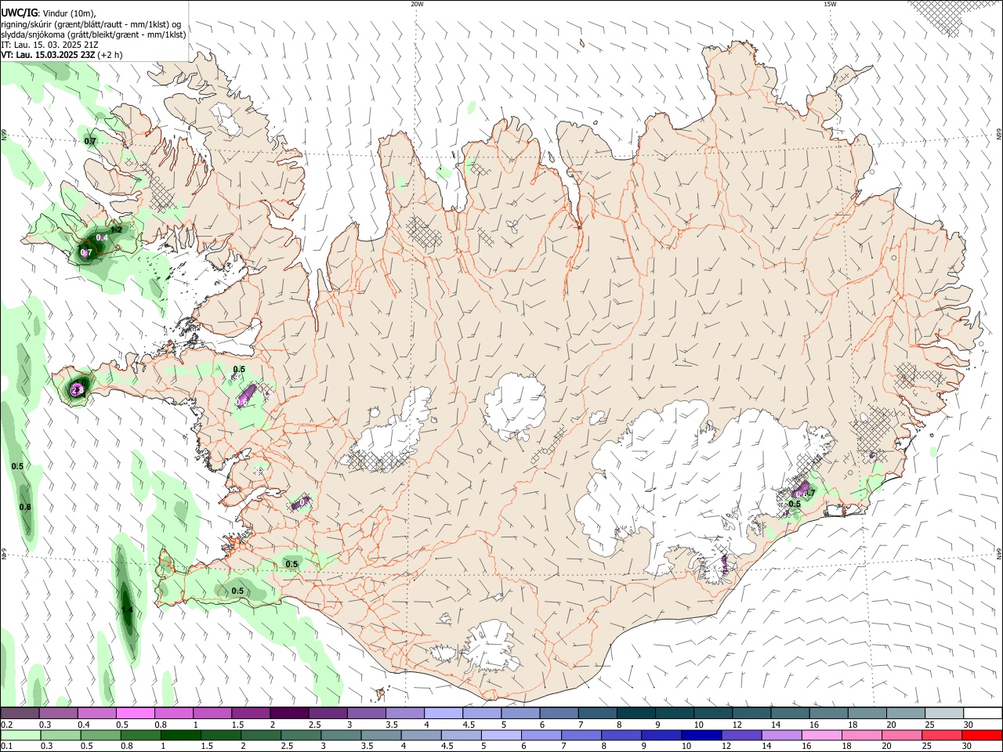1003x752 pixels.
Task: Select the bold UWC/IG title text
Action: point(18,13)
